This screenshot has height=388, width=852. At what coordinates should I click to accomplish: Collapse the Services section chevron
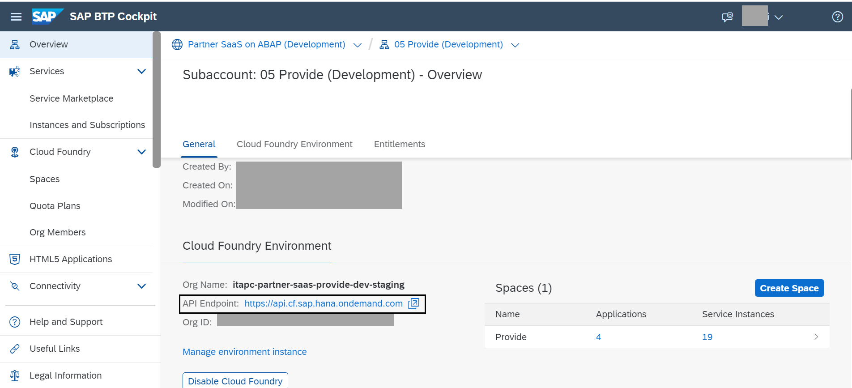tap(142, 71)
